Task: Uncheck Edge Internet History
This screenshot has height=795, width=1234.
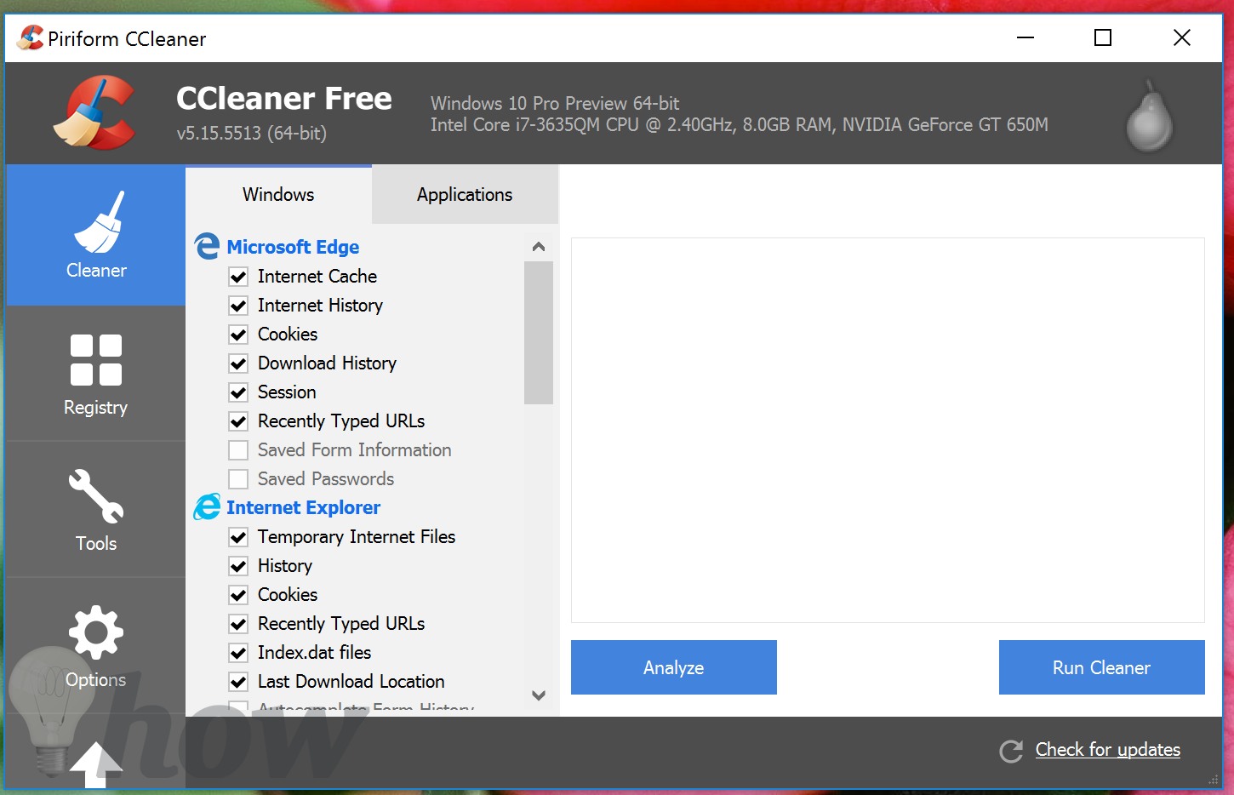Action: click(238, 306)
